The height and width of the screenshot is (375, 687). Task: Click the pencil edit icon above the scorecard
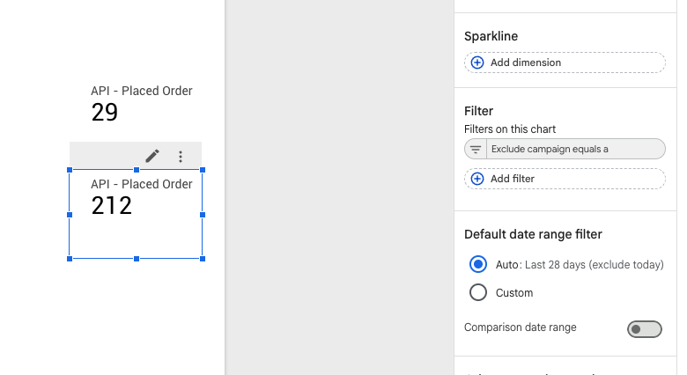pos(152,156)
